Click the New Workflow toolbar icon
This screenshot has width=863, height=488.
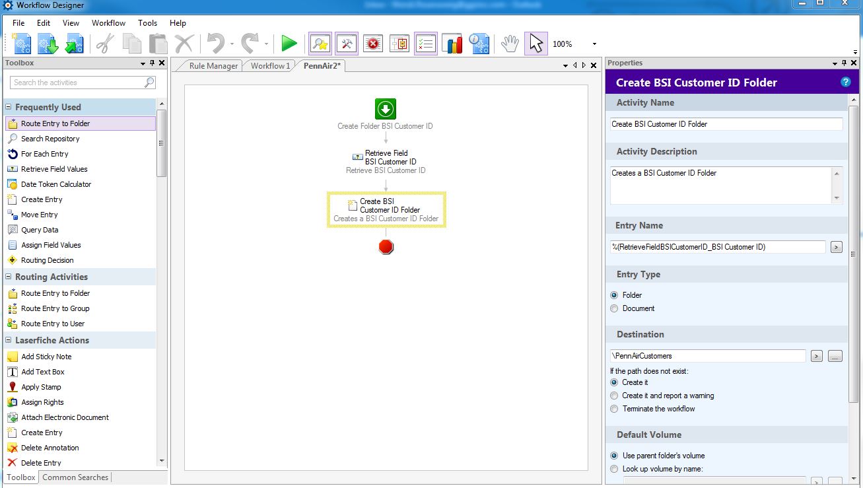pos(22,44)
